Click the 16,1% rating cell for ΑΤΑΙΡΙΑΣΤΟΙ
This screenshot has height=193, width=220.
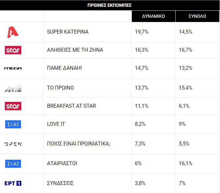[x=185, y=163]
